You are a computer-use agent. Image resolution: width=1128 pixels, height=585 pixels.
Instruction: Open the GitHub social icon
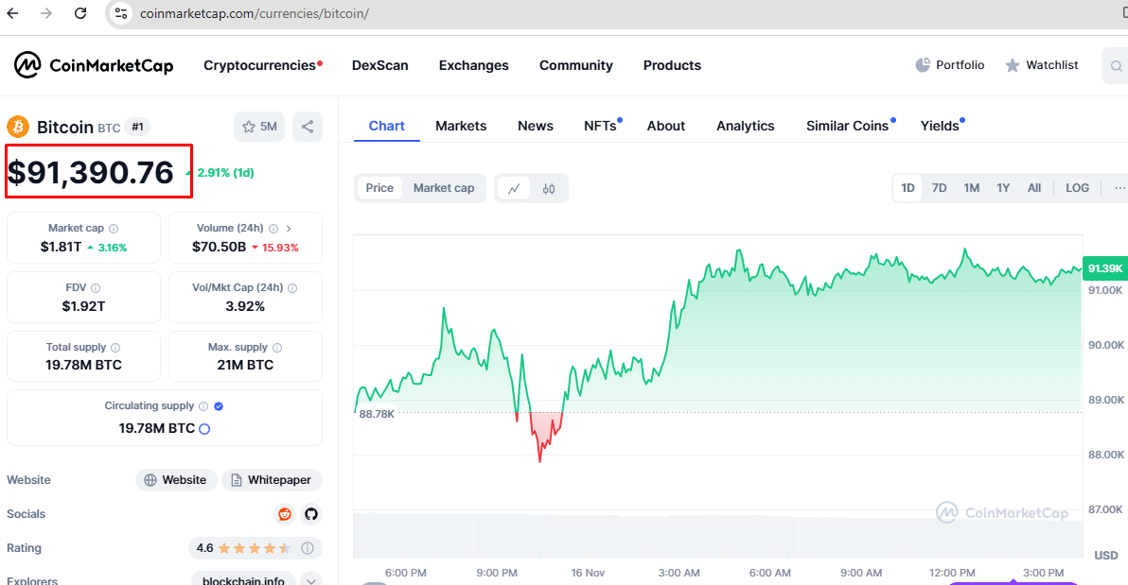coord(310,514)
